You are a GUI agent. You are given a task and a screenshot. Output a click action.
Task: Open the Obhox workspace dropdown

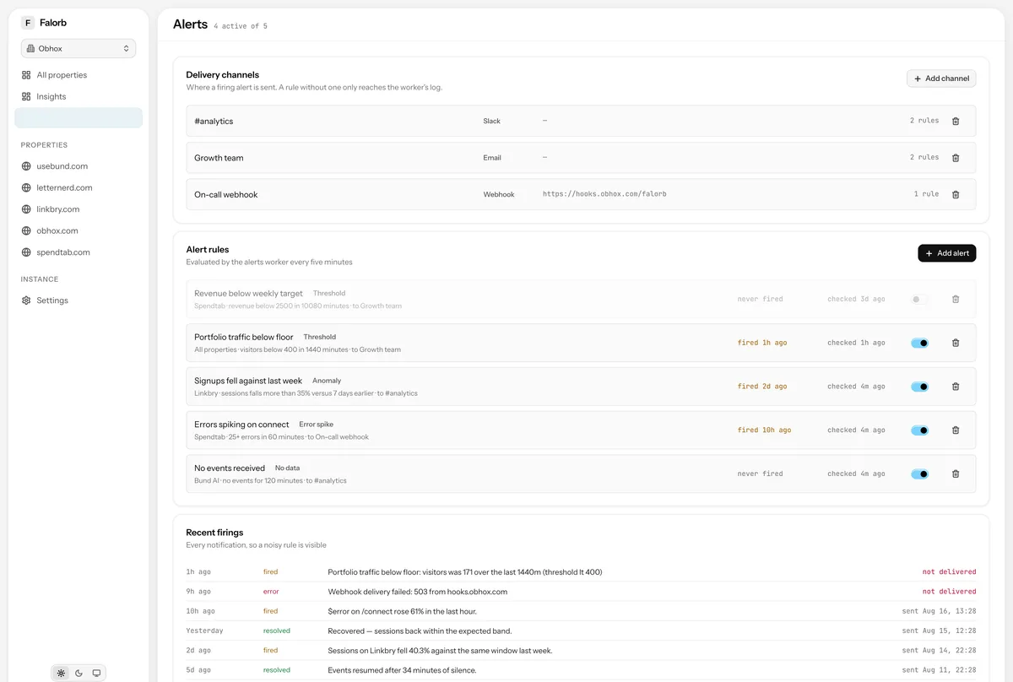(x=79, y=49)
